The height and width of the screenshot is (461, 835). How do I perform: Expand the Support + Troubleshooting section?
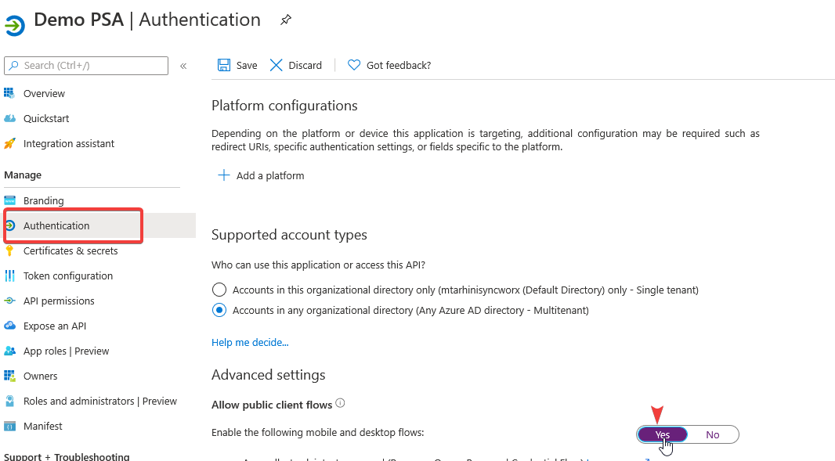(67, 456)
